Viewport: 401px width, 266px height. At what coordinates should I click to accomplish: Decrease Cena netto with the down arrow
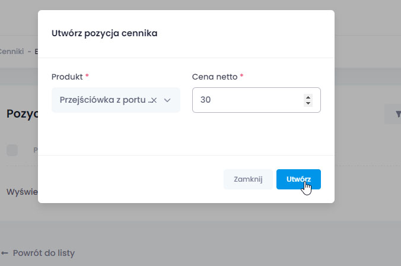click(307, 104)
